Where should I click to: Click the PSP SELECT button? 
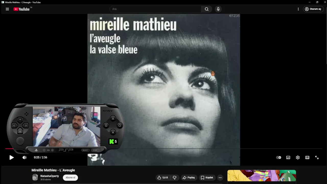[x=85, y=150]
